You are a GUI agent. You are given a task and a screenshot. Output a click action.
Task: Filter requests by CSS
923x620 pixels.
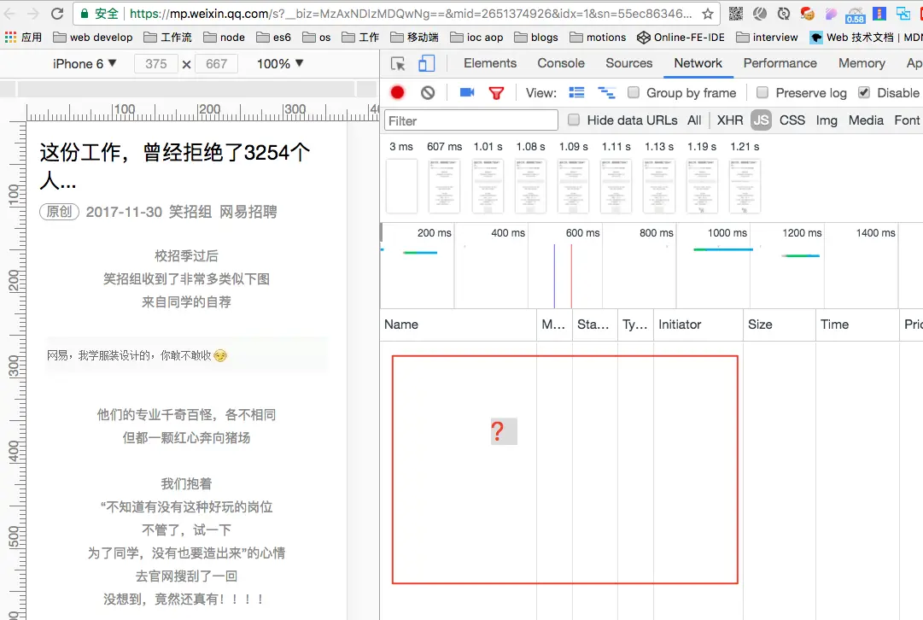(792, 120)
